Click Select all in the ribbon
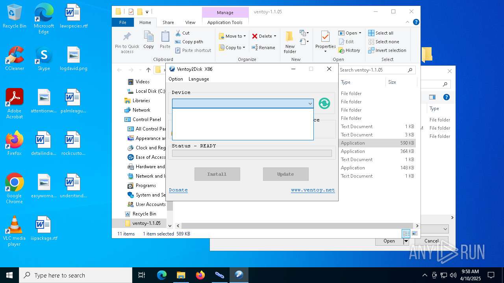Image resolution: width=504 pixels, height=283 pixels. 381,33
